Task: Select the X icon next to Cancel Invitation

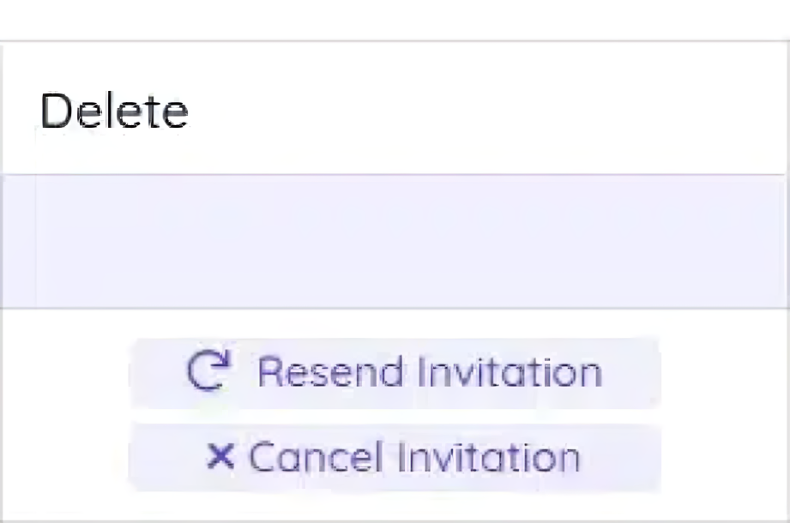Action: point(221,455)
